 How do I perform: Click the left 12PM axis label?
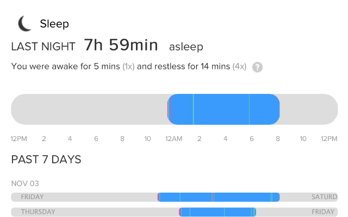(x=19, y=139)
